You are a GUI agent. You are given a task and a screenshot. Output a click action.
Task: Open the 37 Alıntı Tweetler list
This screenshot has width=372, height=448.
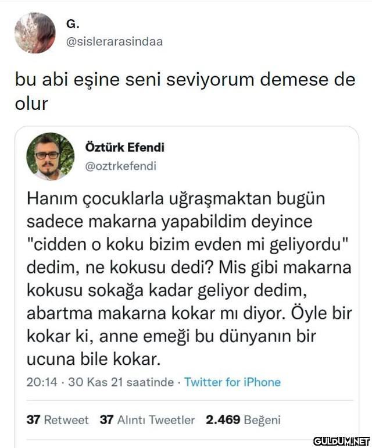[147, 419]
